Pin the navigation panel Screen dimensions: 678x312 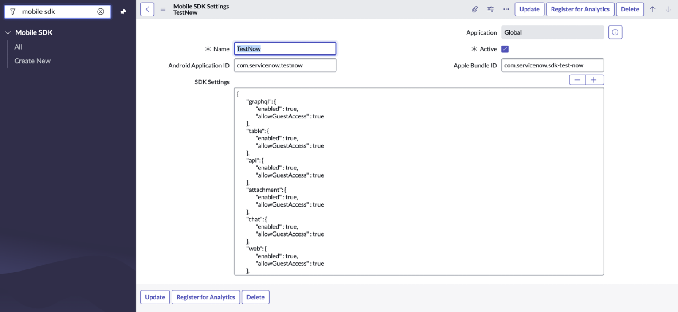pos(123,12)
